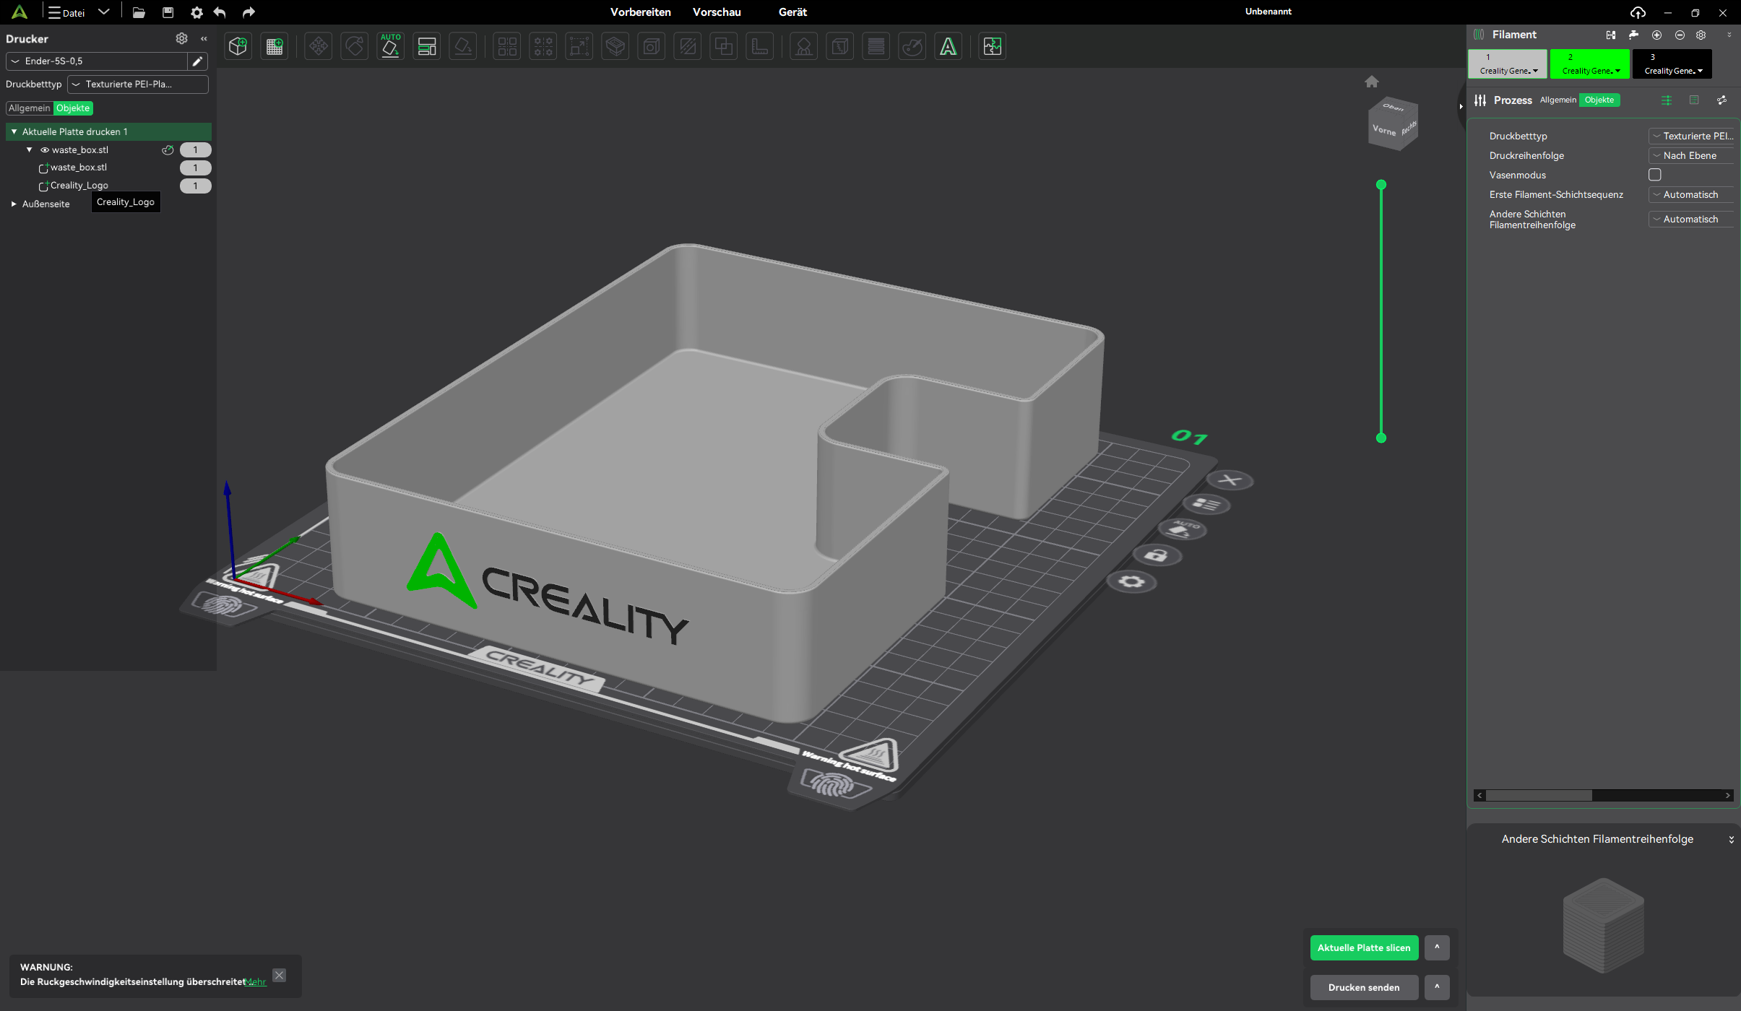Select the support painting tool
1741x1011 pixels.
[x=804, y=47]
